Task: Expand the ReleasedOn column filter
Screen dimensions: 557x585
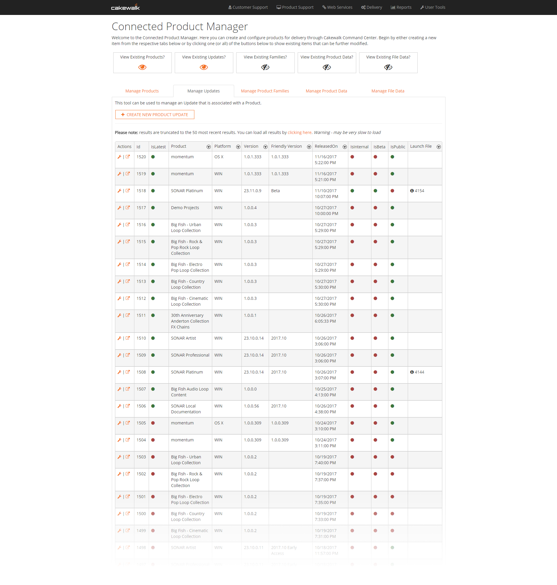Action: (345, 147)
